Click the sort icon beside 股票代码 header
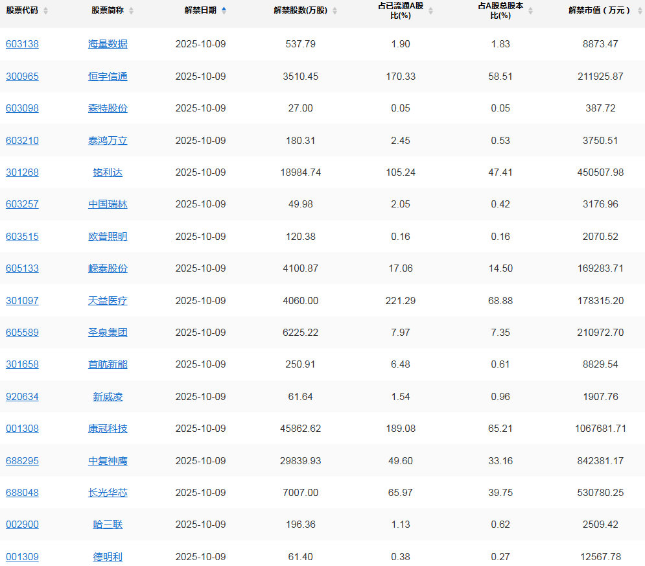The width and height of the screenshot is (645, 566). pyautogui.click(x=45, y=11)
